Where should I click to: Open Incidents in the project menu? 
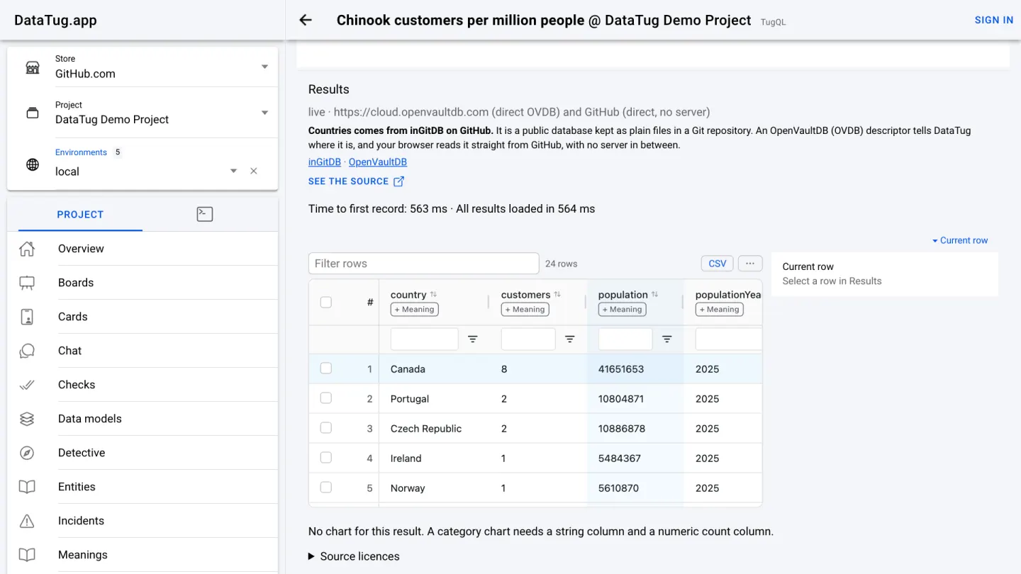143,521
